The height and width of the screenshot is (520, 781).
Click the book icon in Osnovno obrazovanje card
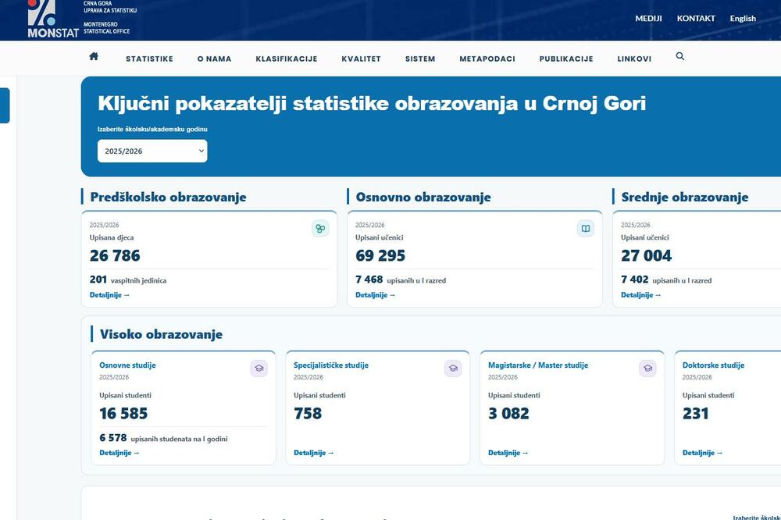(586, 229)
